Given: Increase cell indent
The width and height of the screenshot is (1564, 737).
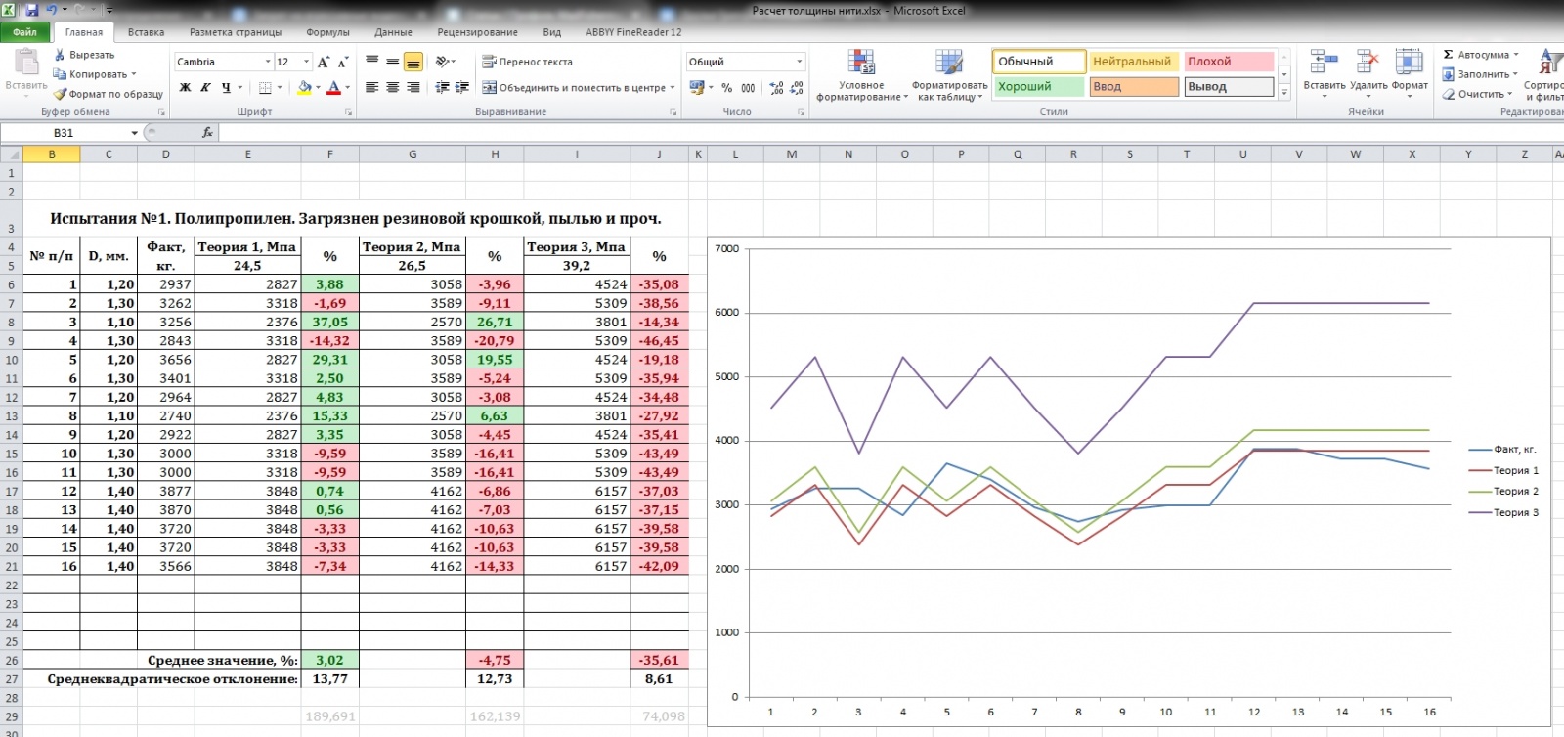Looking at the screenshot, I should (x=462, y=87).
